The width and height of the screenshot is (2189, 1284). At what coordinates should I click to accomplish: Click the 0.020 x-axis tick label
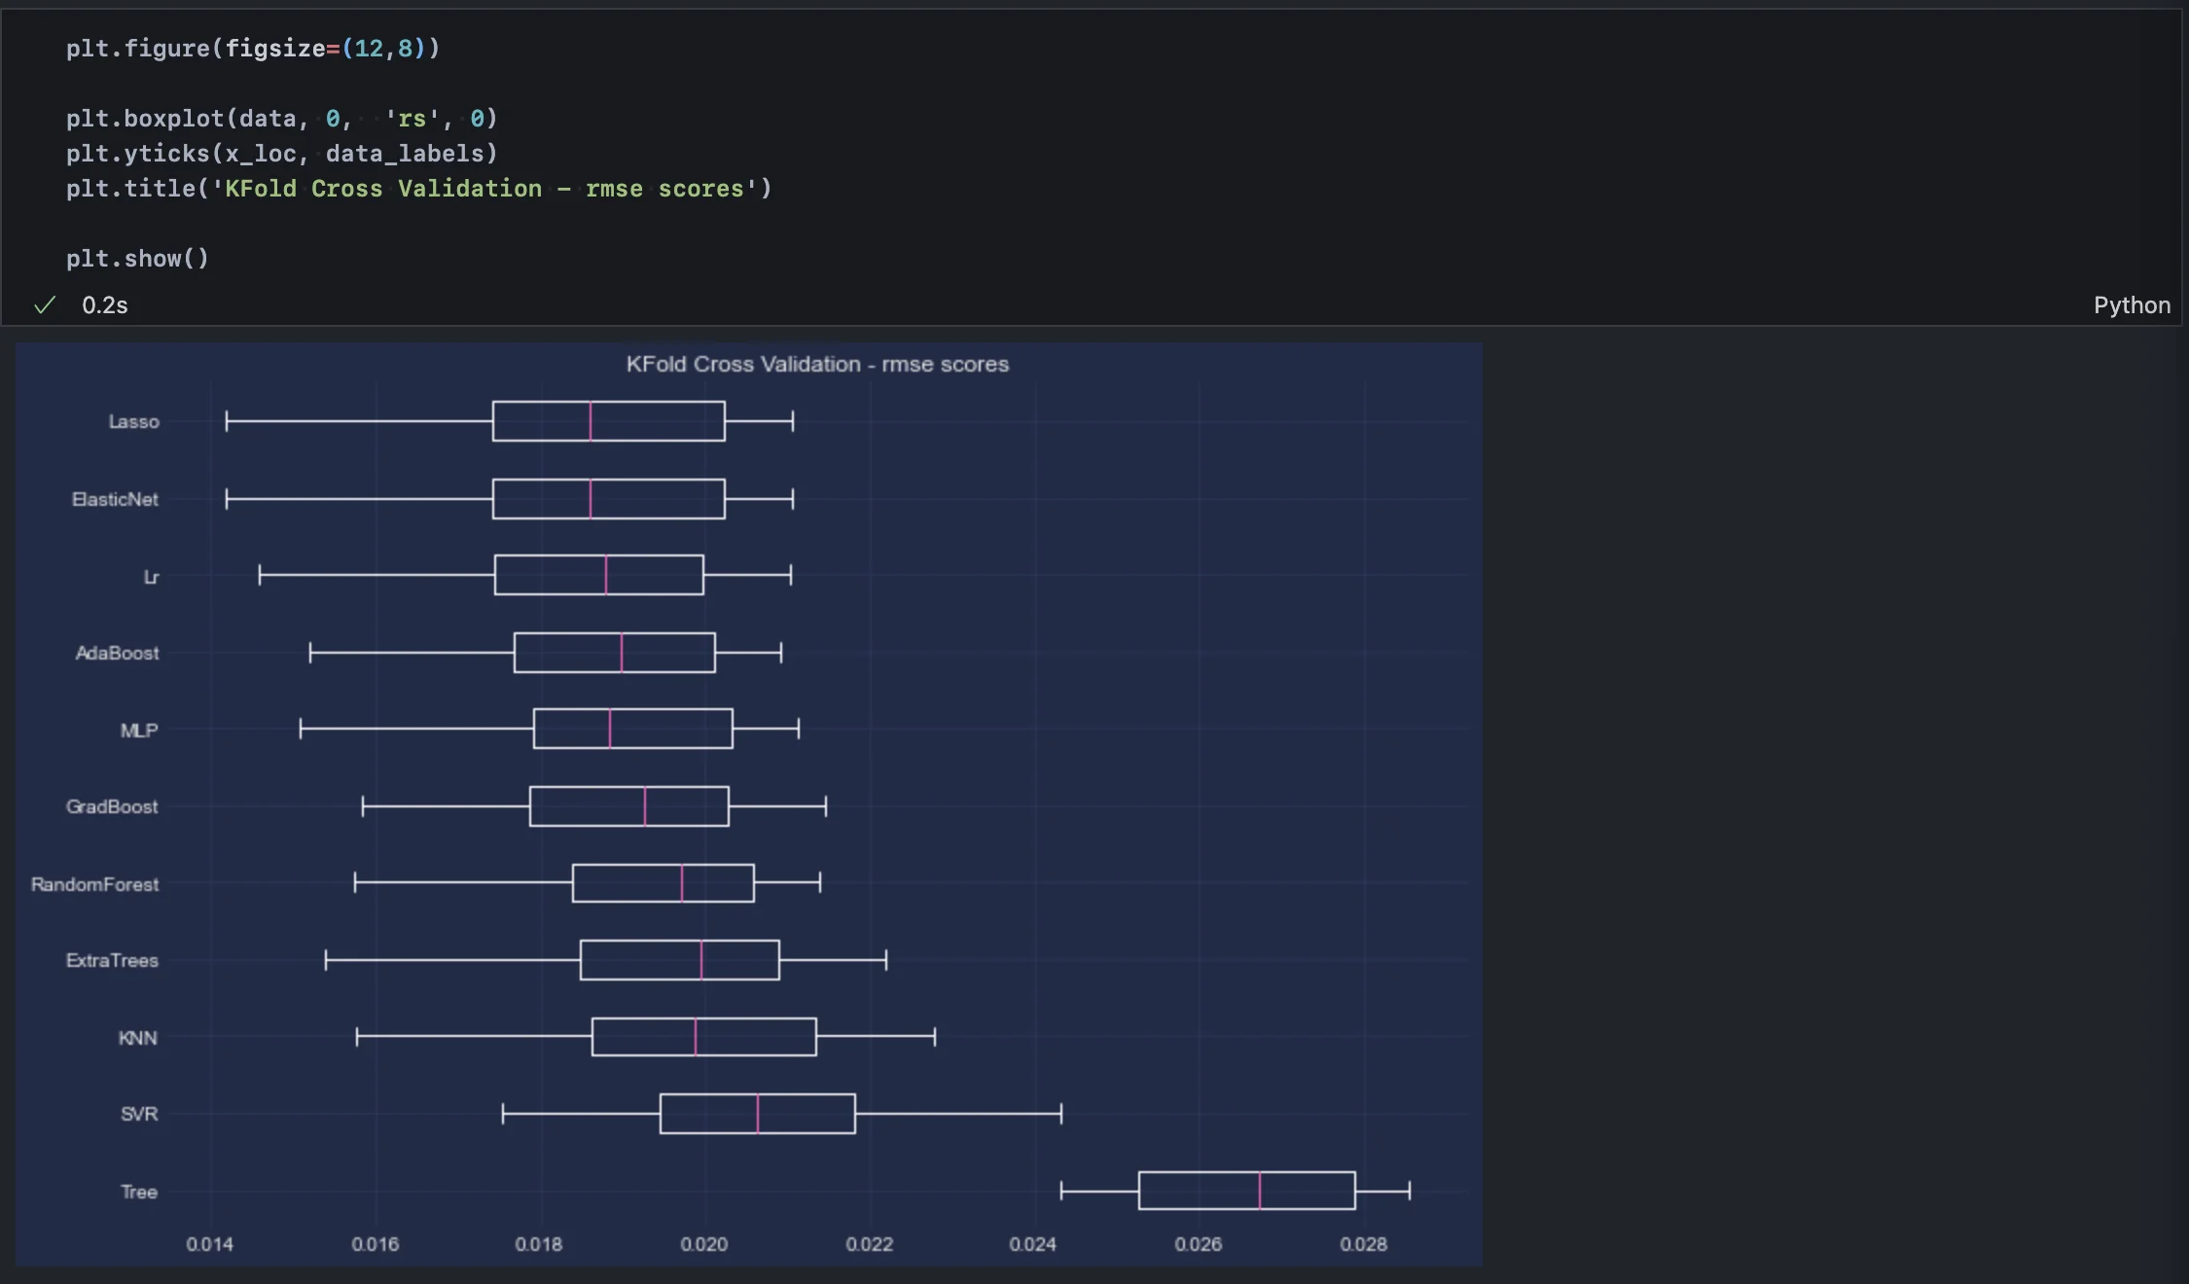(703, 1245)
